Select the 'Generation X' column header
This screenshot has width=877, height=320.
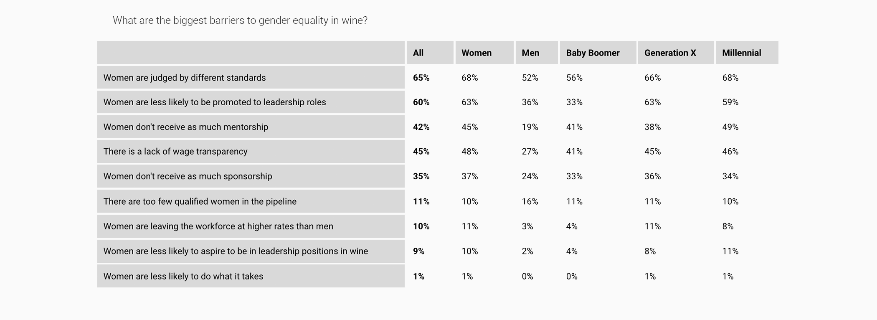tap(676, 53)
